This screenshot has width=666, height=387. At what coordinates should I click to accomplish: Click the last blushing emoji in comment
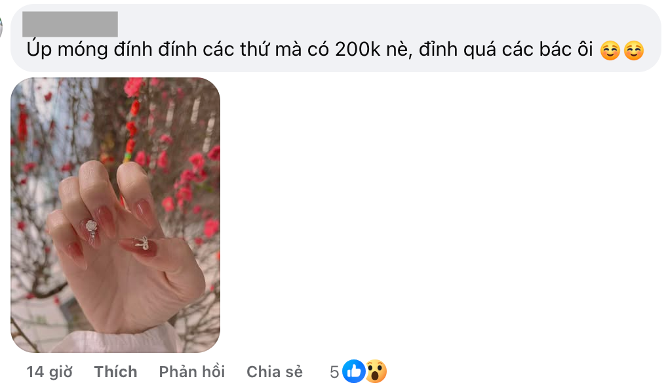[x=634, y=51]
